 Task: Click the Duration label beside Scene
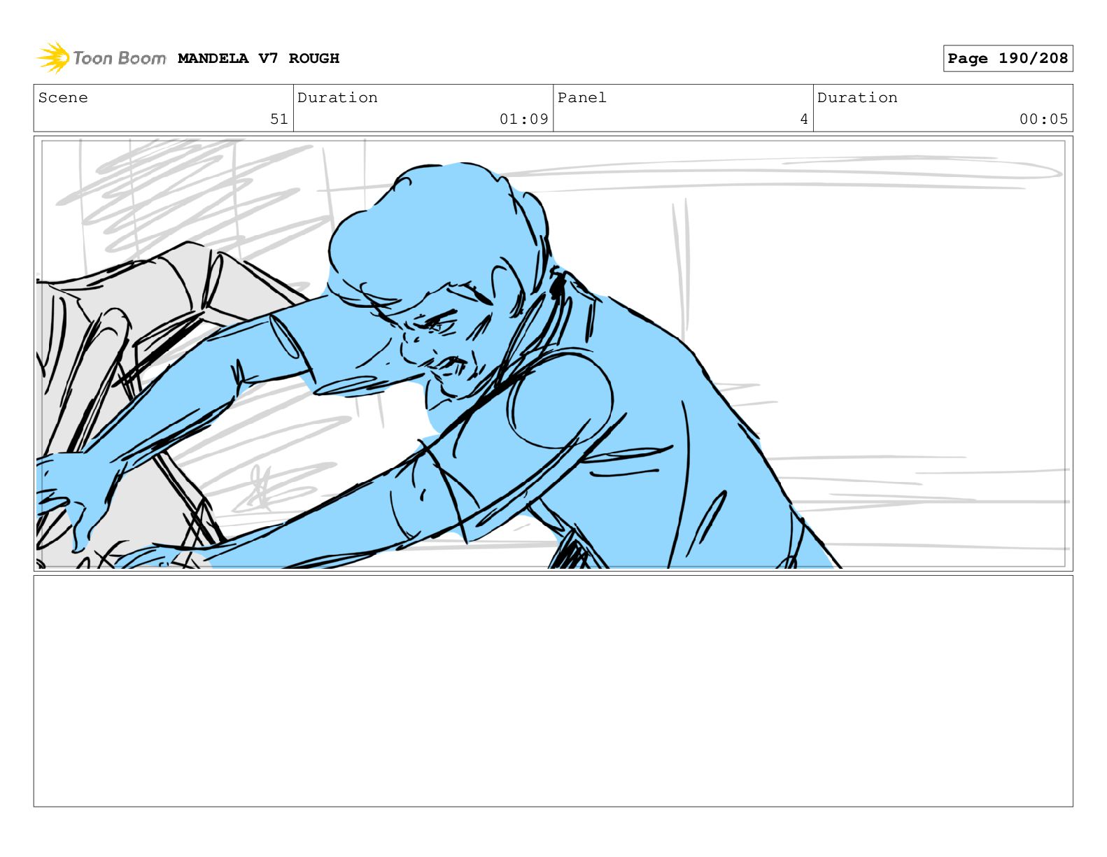337,97
